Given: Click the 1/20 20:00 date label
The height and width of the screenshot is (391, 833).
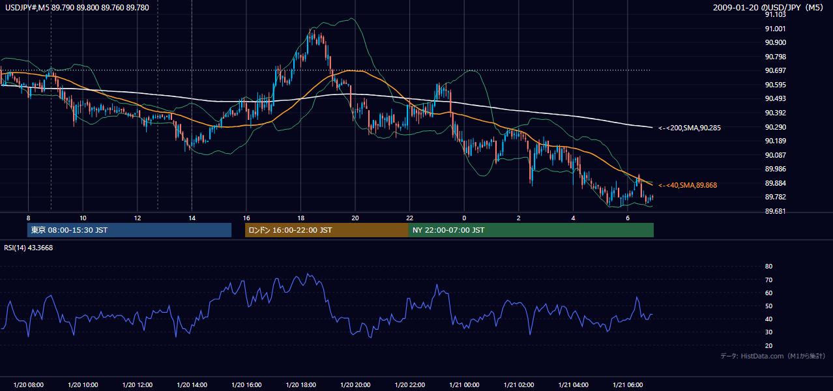Looking at the screenshot, I should click(355, 384).
